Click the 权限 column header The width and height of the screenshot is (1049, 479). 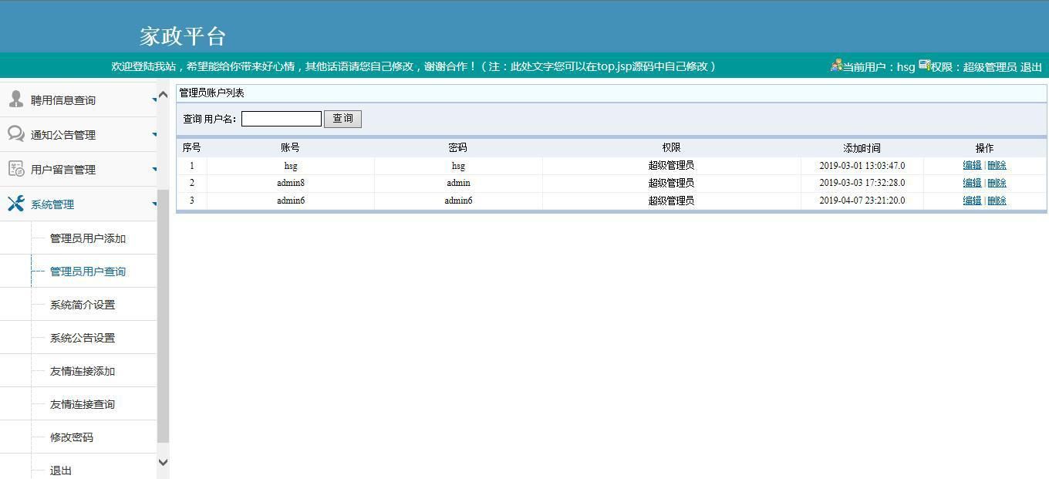coord(671,147)
